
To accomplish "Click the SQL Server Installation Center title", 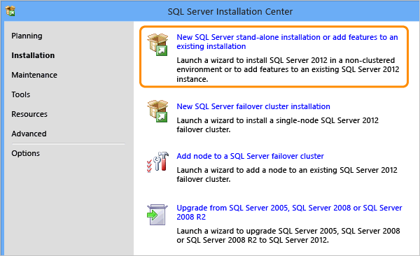I will point(230,11).
